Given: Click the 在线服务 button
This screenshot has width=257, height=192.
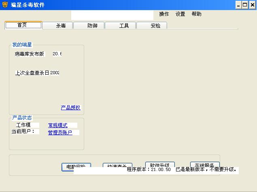Looking at the screenshot, I should (x=205, y=165).
